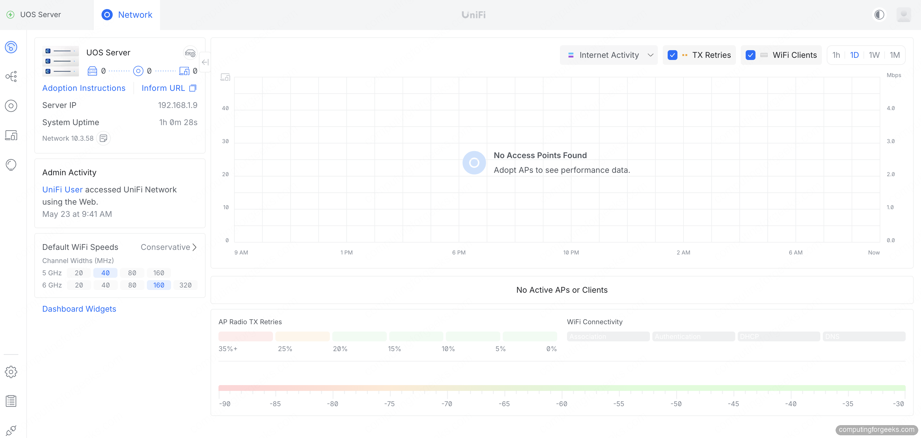Click the DNS connectivity bar
This screenshot has height=438, width=921.
(x=864, y=336)
